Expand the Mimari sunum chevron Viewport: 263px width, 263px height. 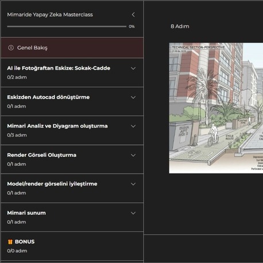(133, 213)
